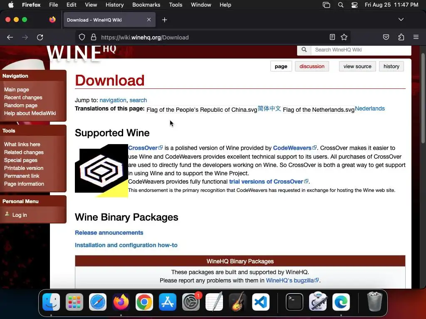The height and width of the screenshot is (319, 426).
Task: Open Control Center in the menu bar
Action: click(x=354, y=5)
